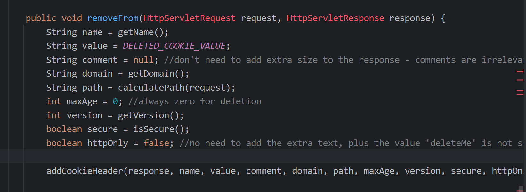The image size is (526, 192).
Task: Click the public keyword
Action: coord(41,18)
